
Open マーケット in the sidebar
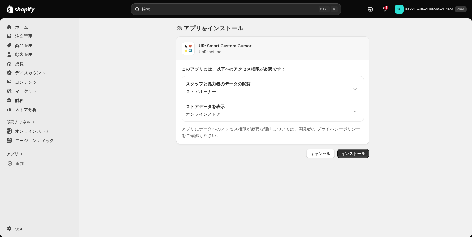(39, 91)
